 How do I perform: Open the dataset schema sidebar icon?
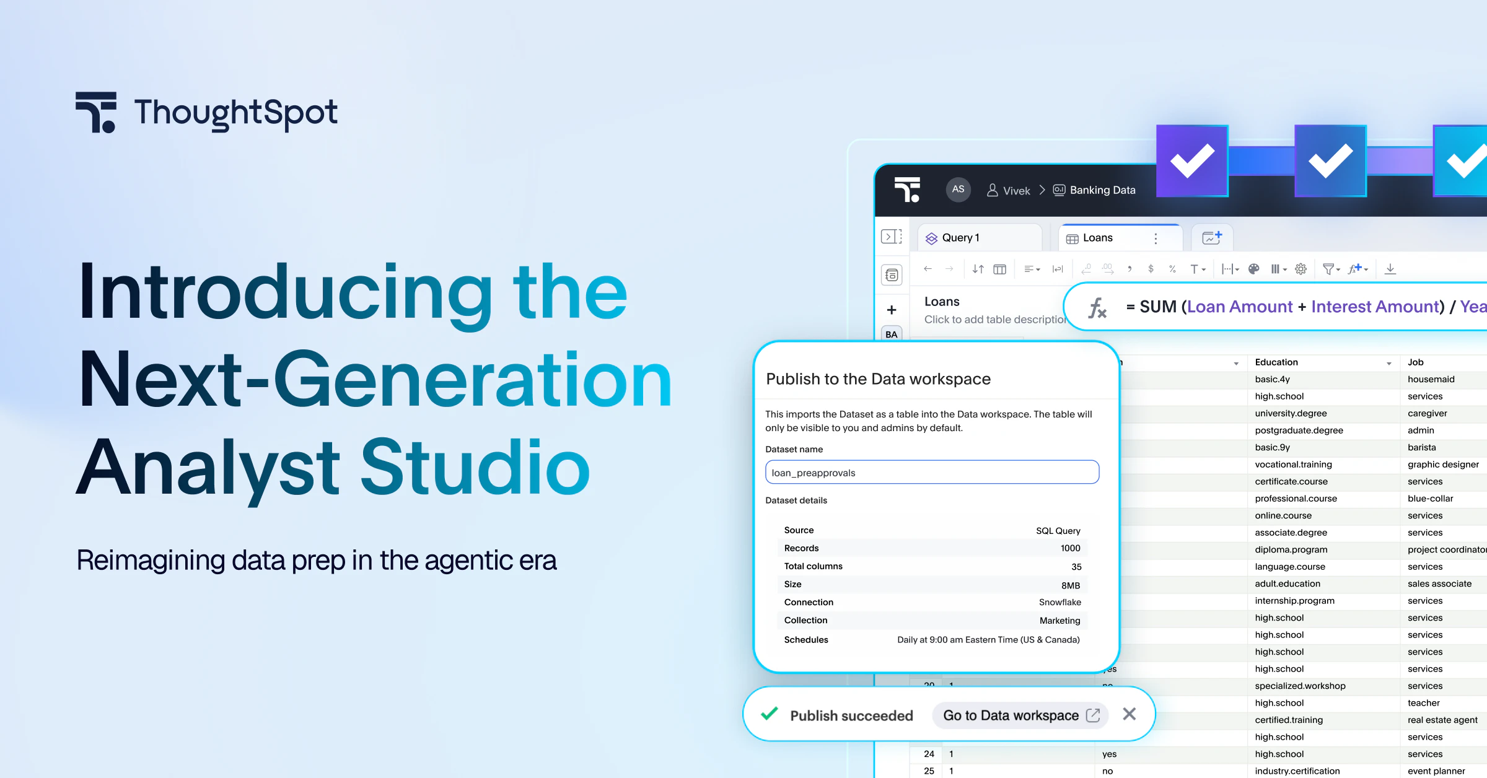coord(892,274)
